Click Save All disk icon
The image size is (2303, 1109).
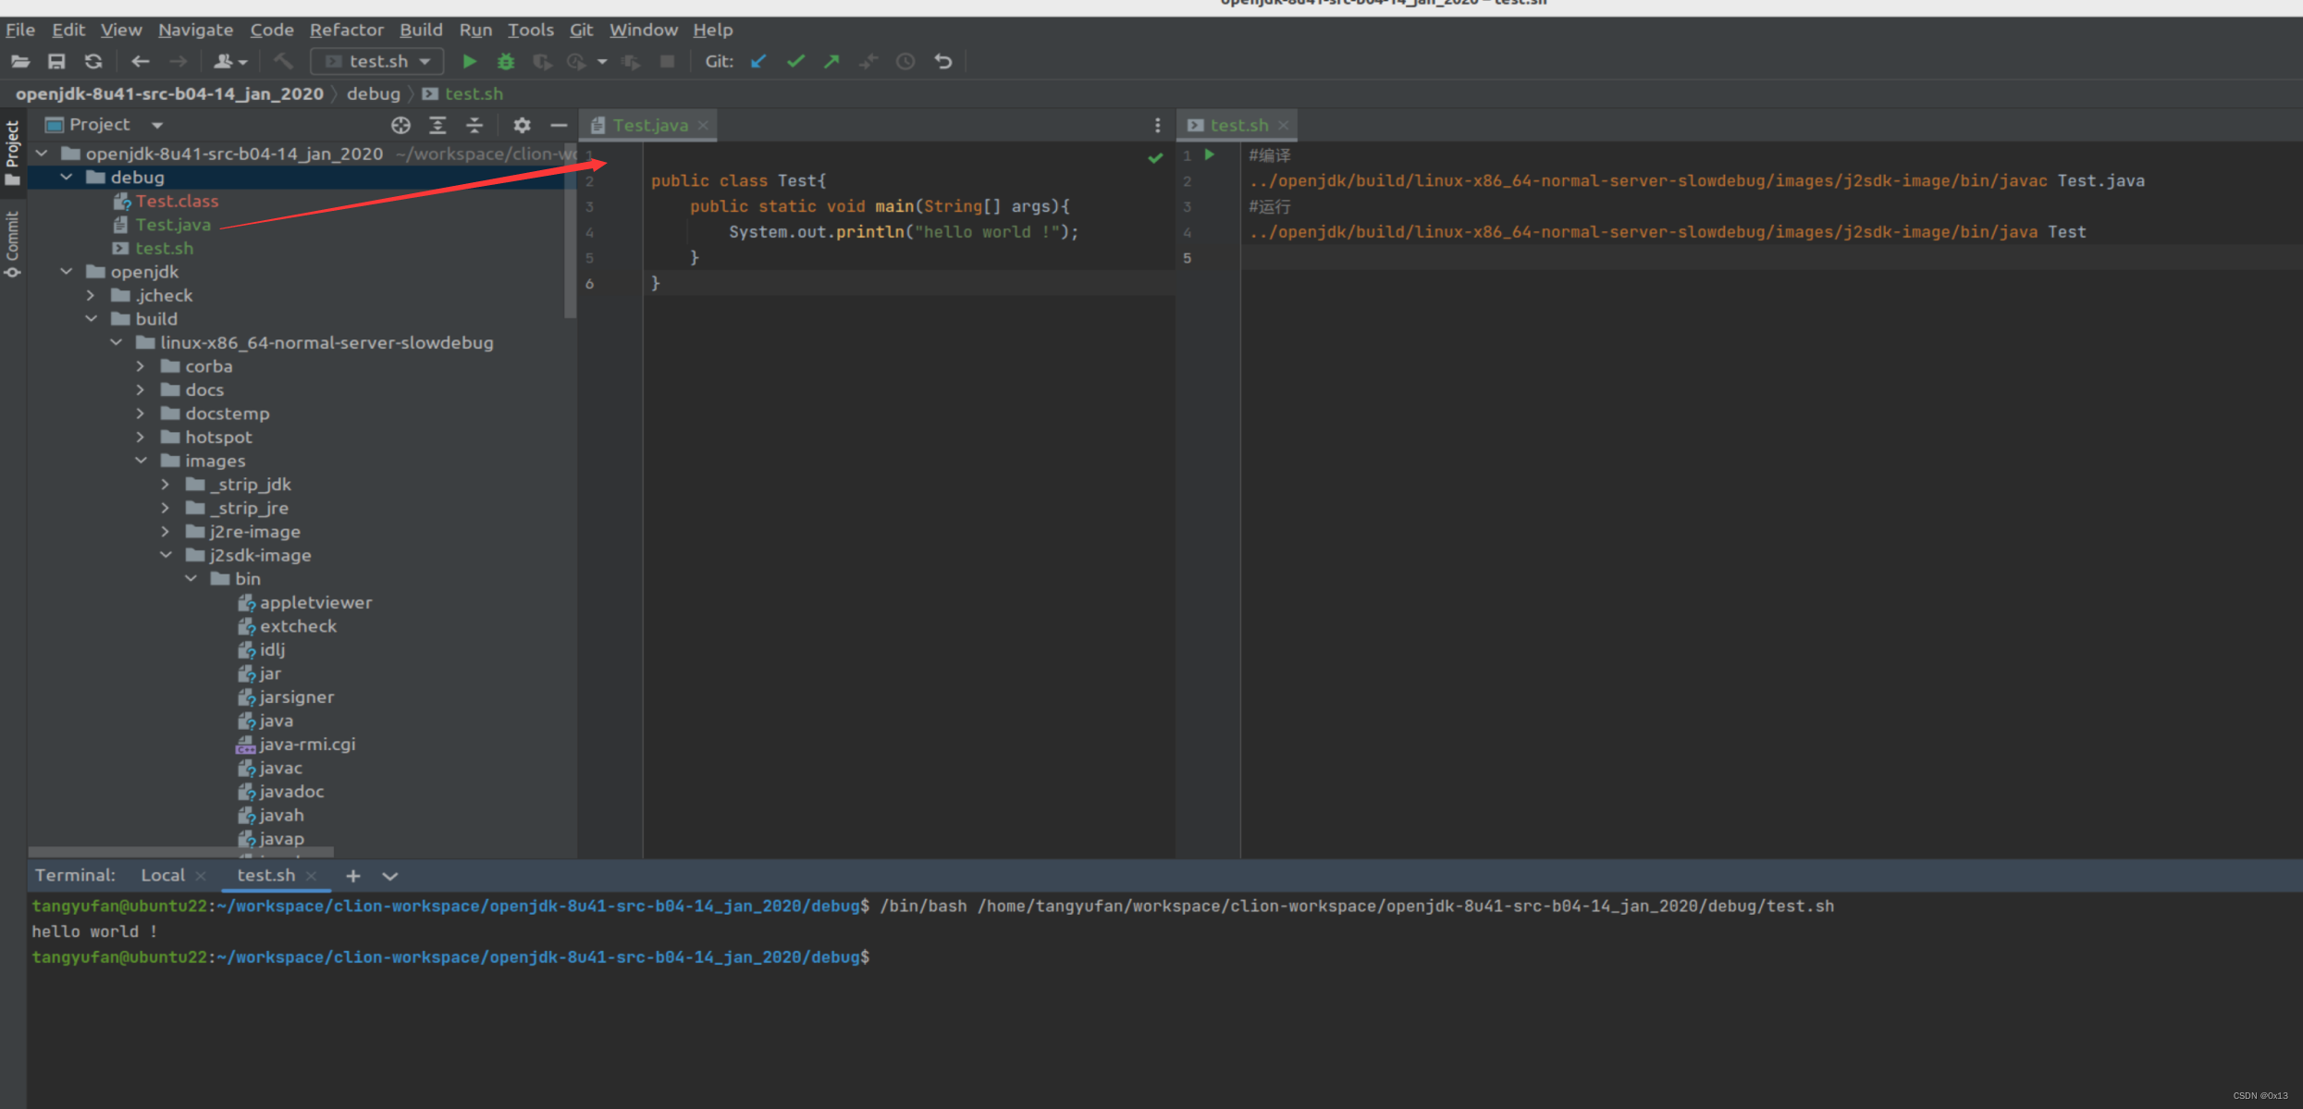click(x=56, y=62)
